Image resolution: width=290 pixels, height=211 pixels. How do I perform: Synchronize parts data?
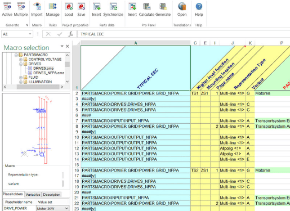[113, 10]
